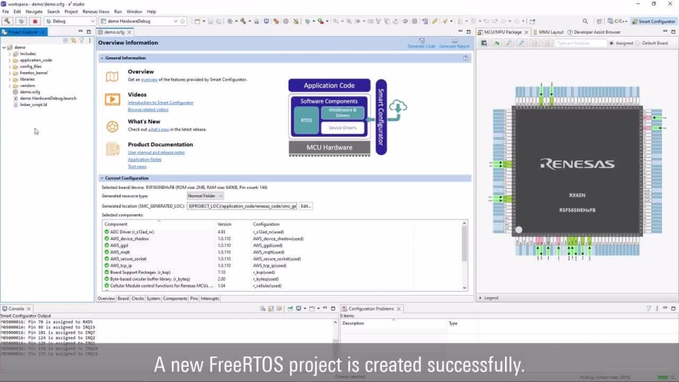Viewport: 679px width, 382px height.
Task: Open the Smart Configurator perspective
Action: [653, 21]
